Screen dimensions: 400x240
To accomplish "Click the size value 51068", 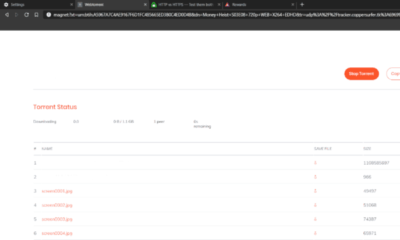I will click(x=369, y=205).
